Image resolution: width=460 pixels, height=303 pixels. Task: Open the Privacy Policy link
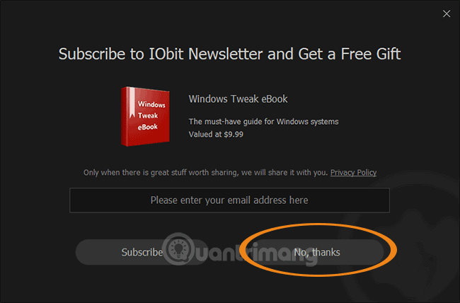[x=353, y=172]
